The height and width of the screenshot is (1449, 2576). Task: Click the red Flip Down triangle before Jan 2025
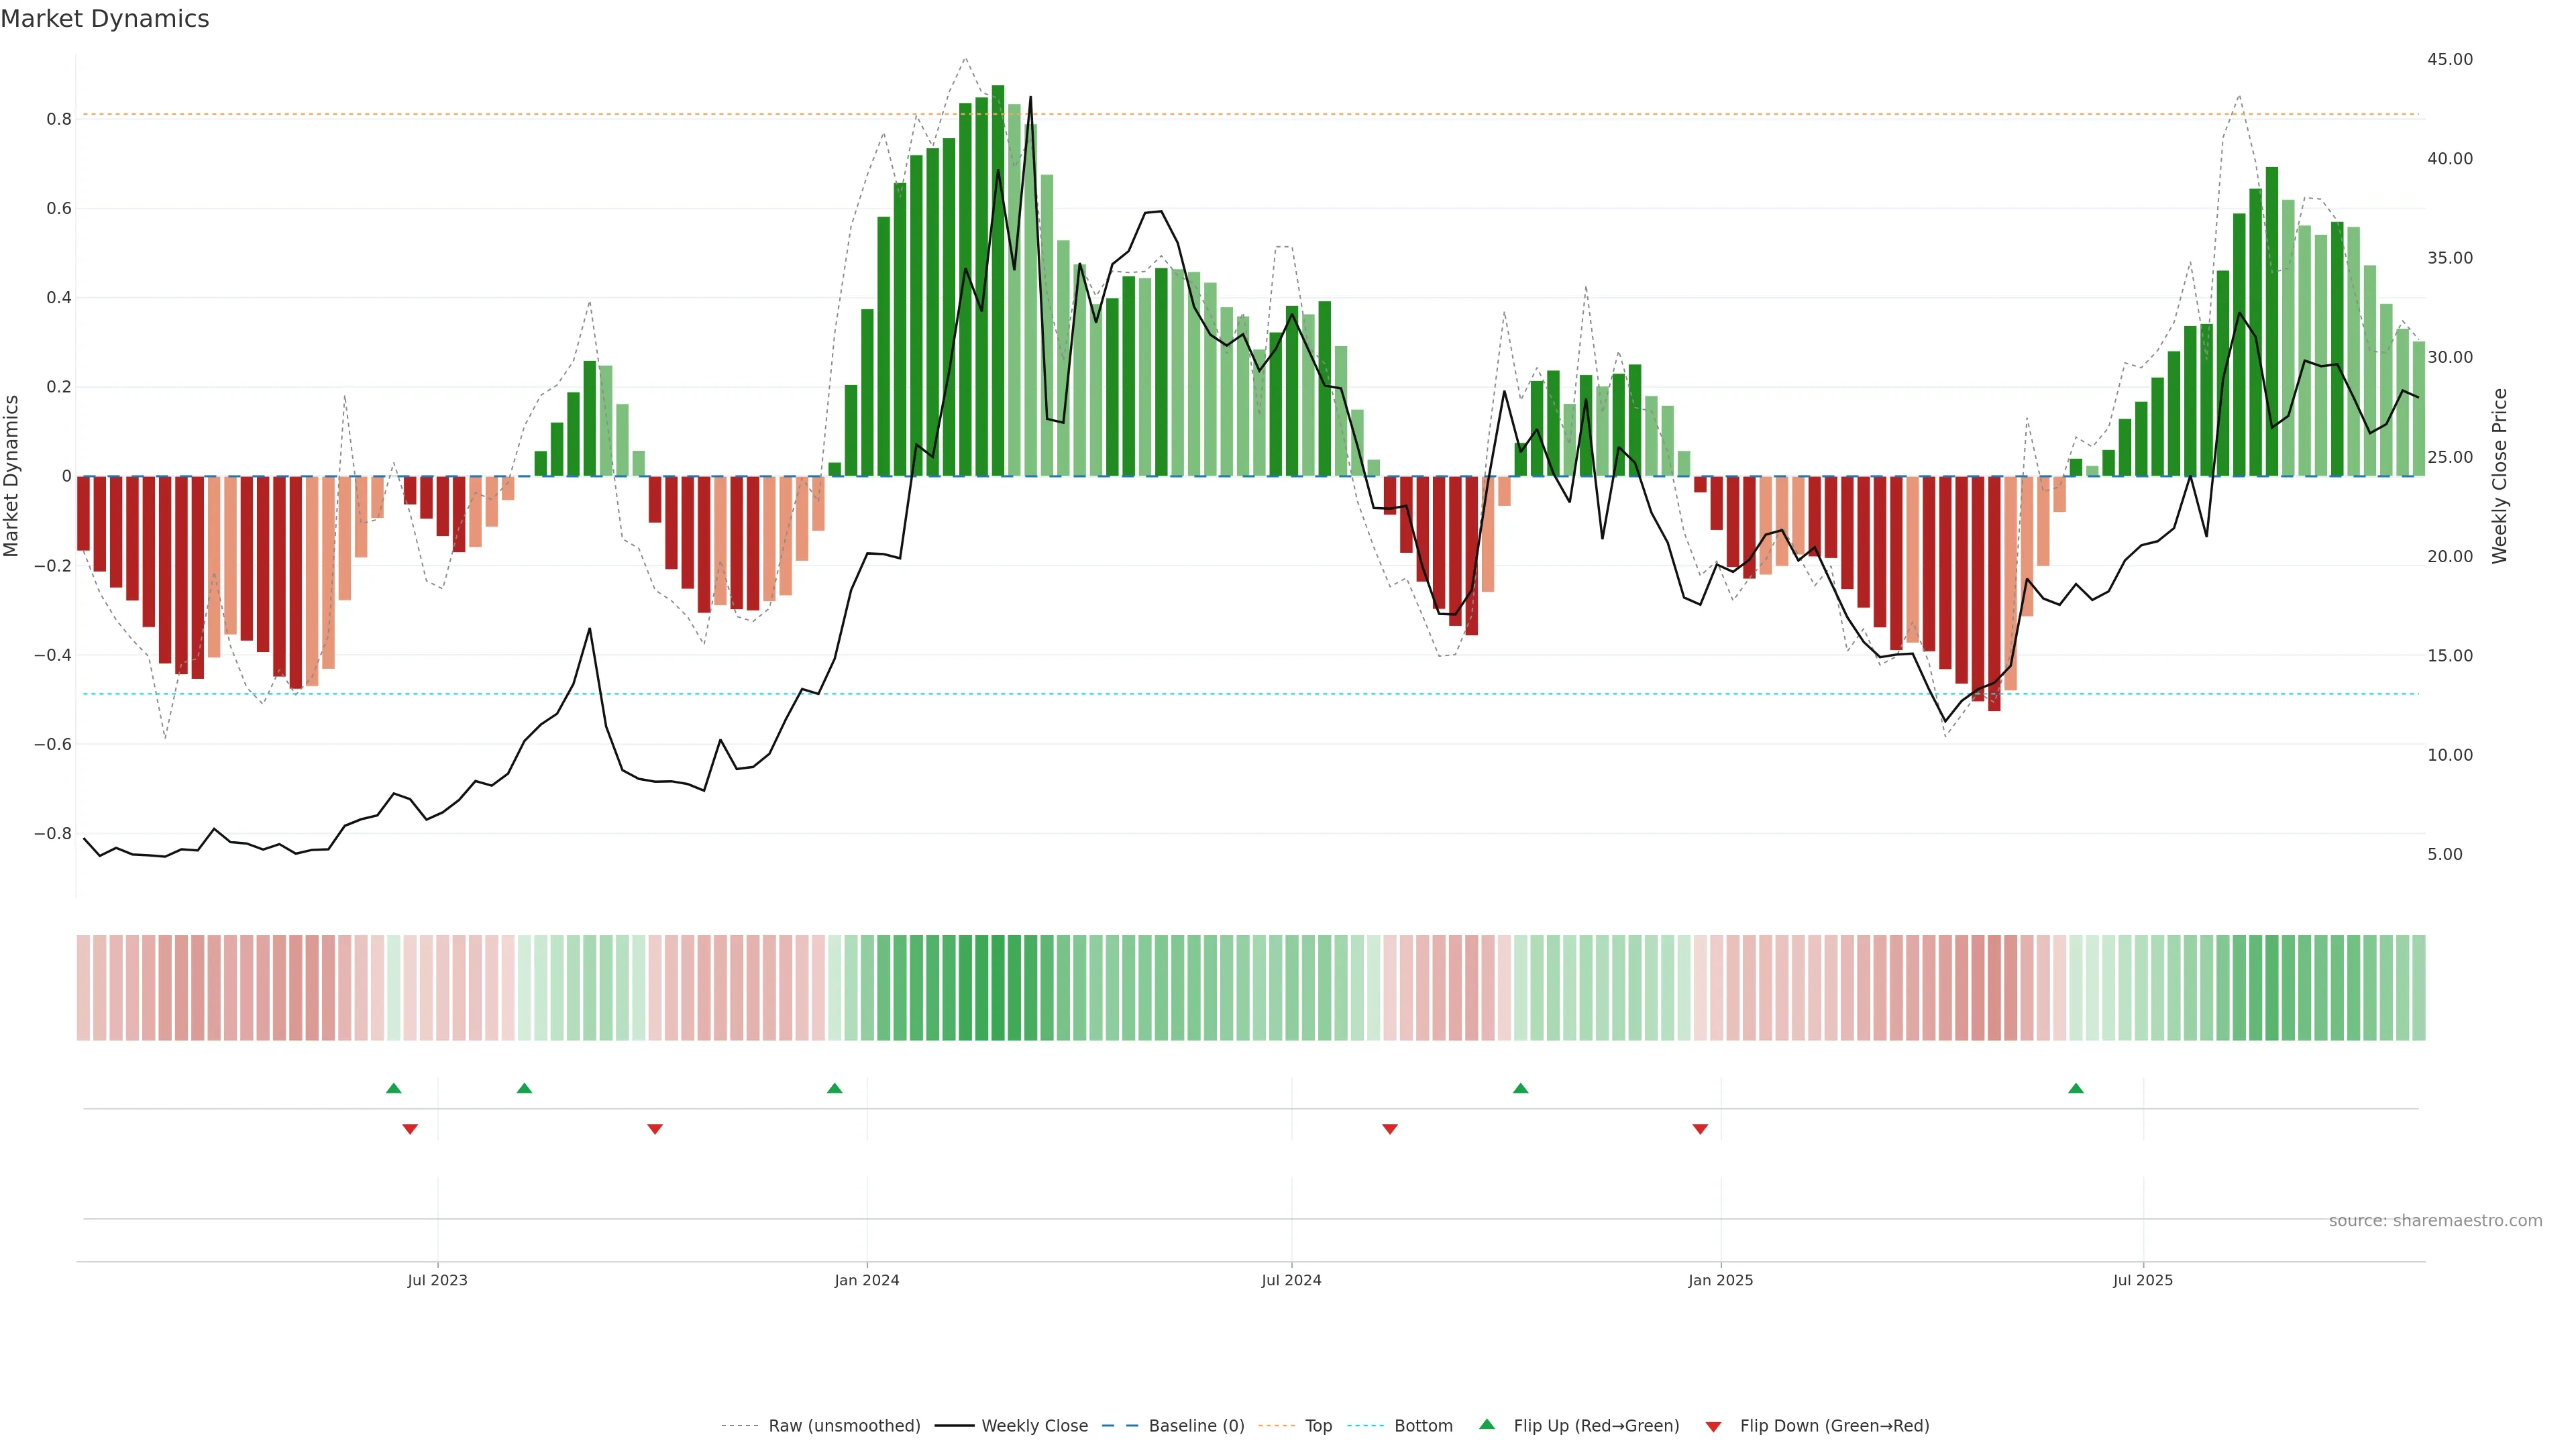click(x=1700, y=1129)
